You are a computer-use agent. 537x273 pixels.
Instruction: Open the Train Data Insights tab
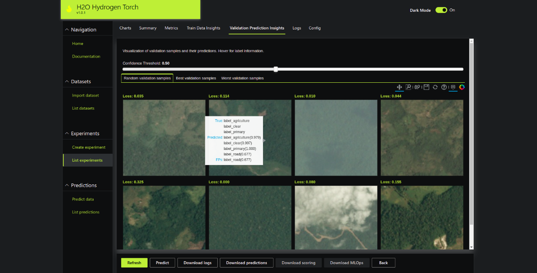pos(203,28)
